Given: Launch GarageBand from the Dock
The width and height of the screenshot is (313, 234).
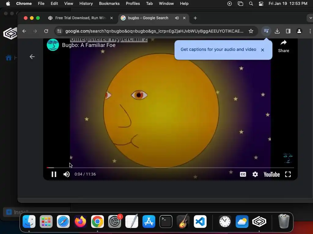Looking at the screenshot, I should (x=183, y=222).
